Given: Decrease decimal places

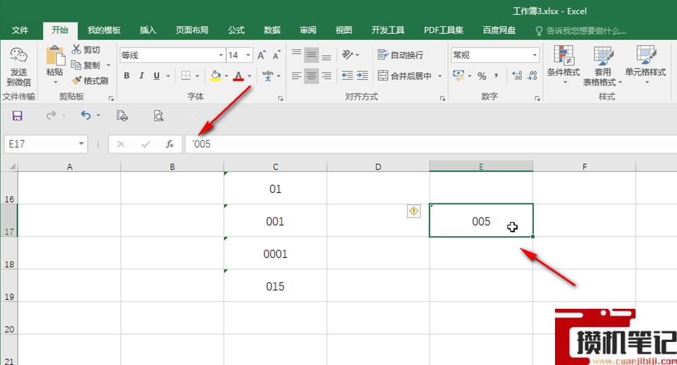Looking at the screenshot, I should (x=532, y=76).
